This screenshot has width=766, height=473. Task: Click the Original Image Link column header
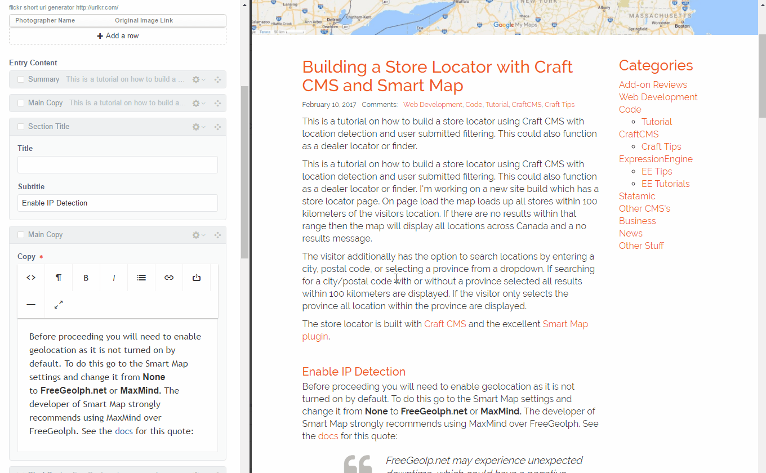144,20
